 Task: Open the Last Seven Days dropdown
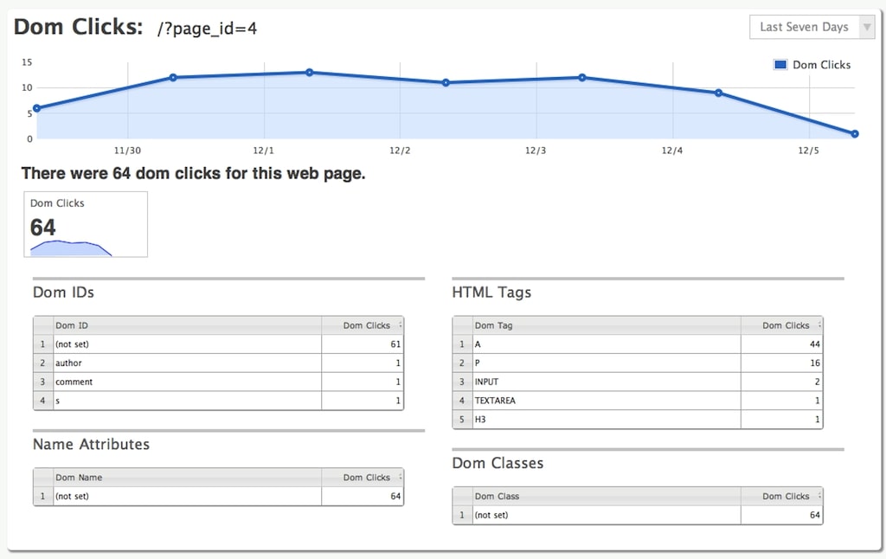812,27
